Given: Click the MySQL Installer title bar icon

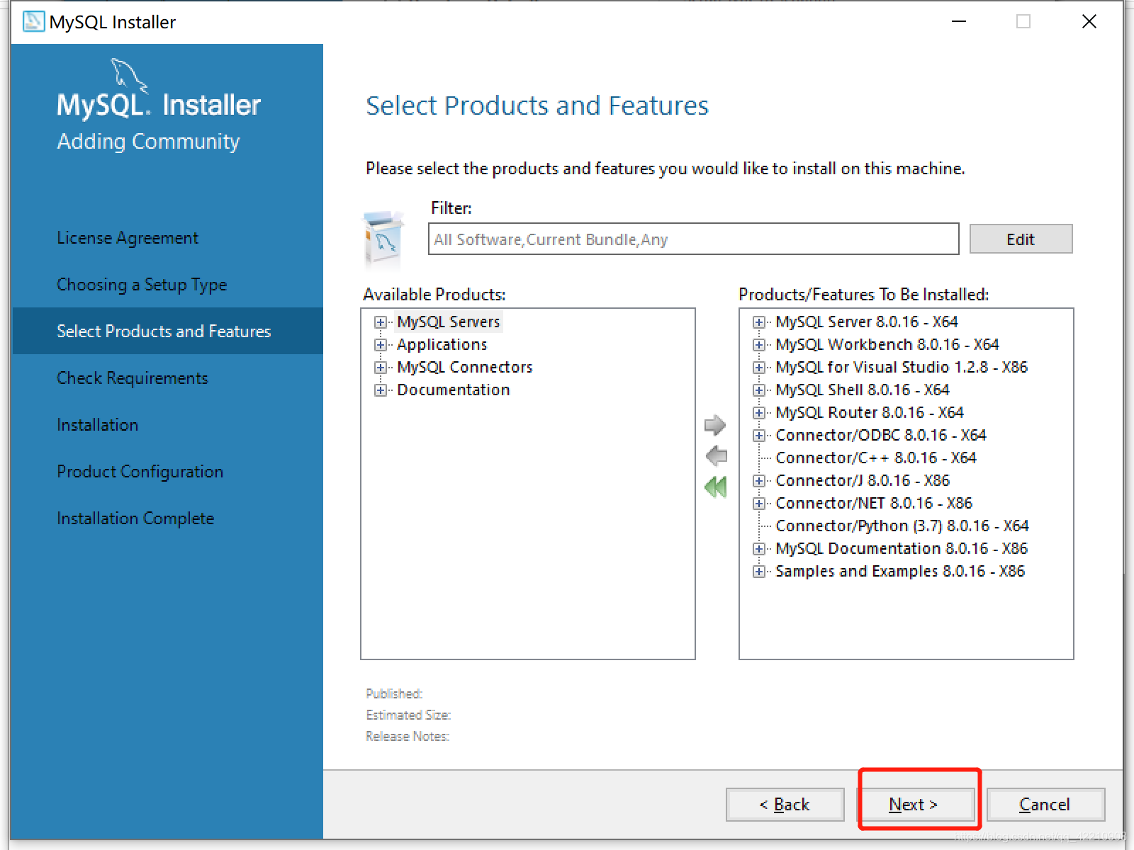Looking at the screenshot, I should (x=33, y=21).
